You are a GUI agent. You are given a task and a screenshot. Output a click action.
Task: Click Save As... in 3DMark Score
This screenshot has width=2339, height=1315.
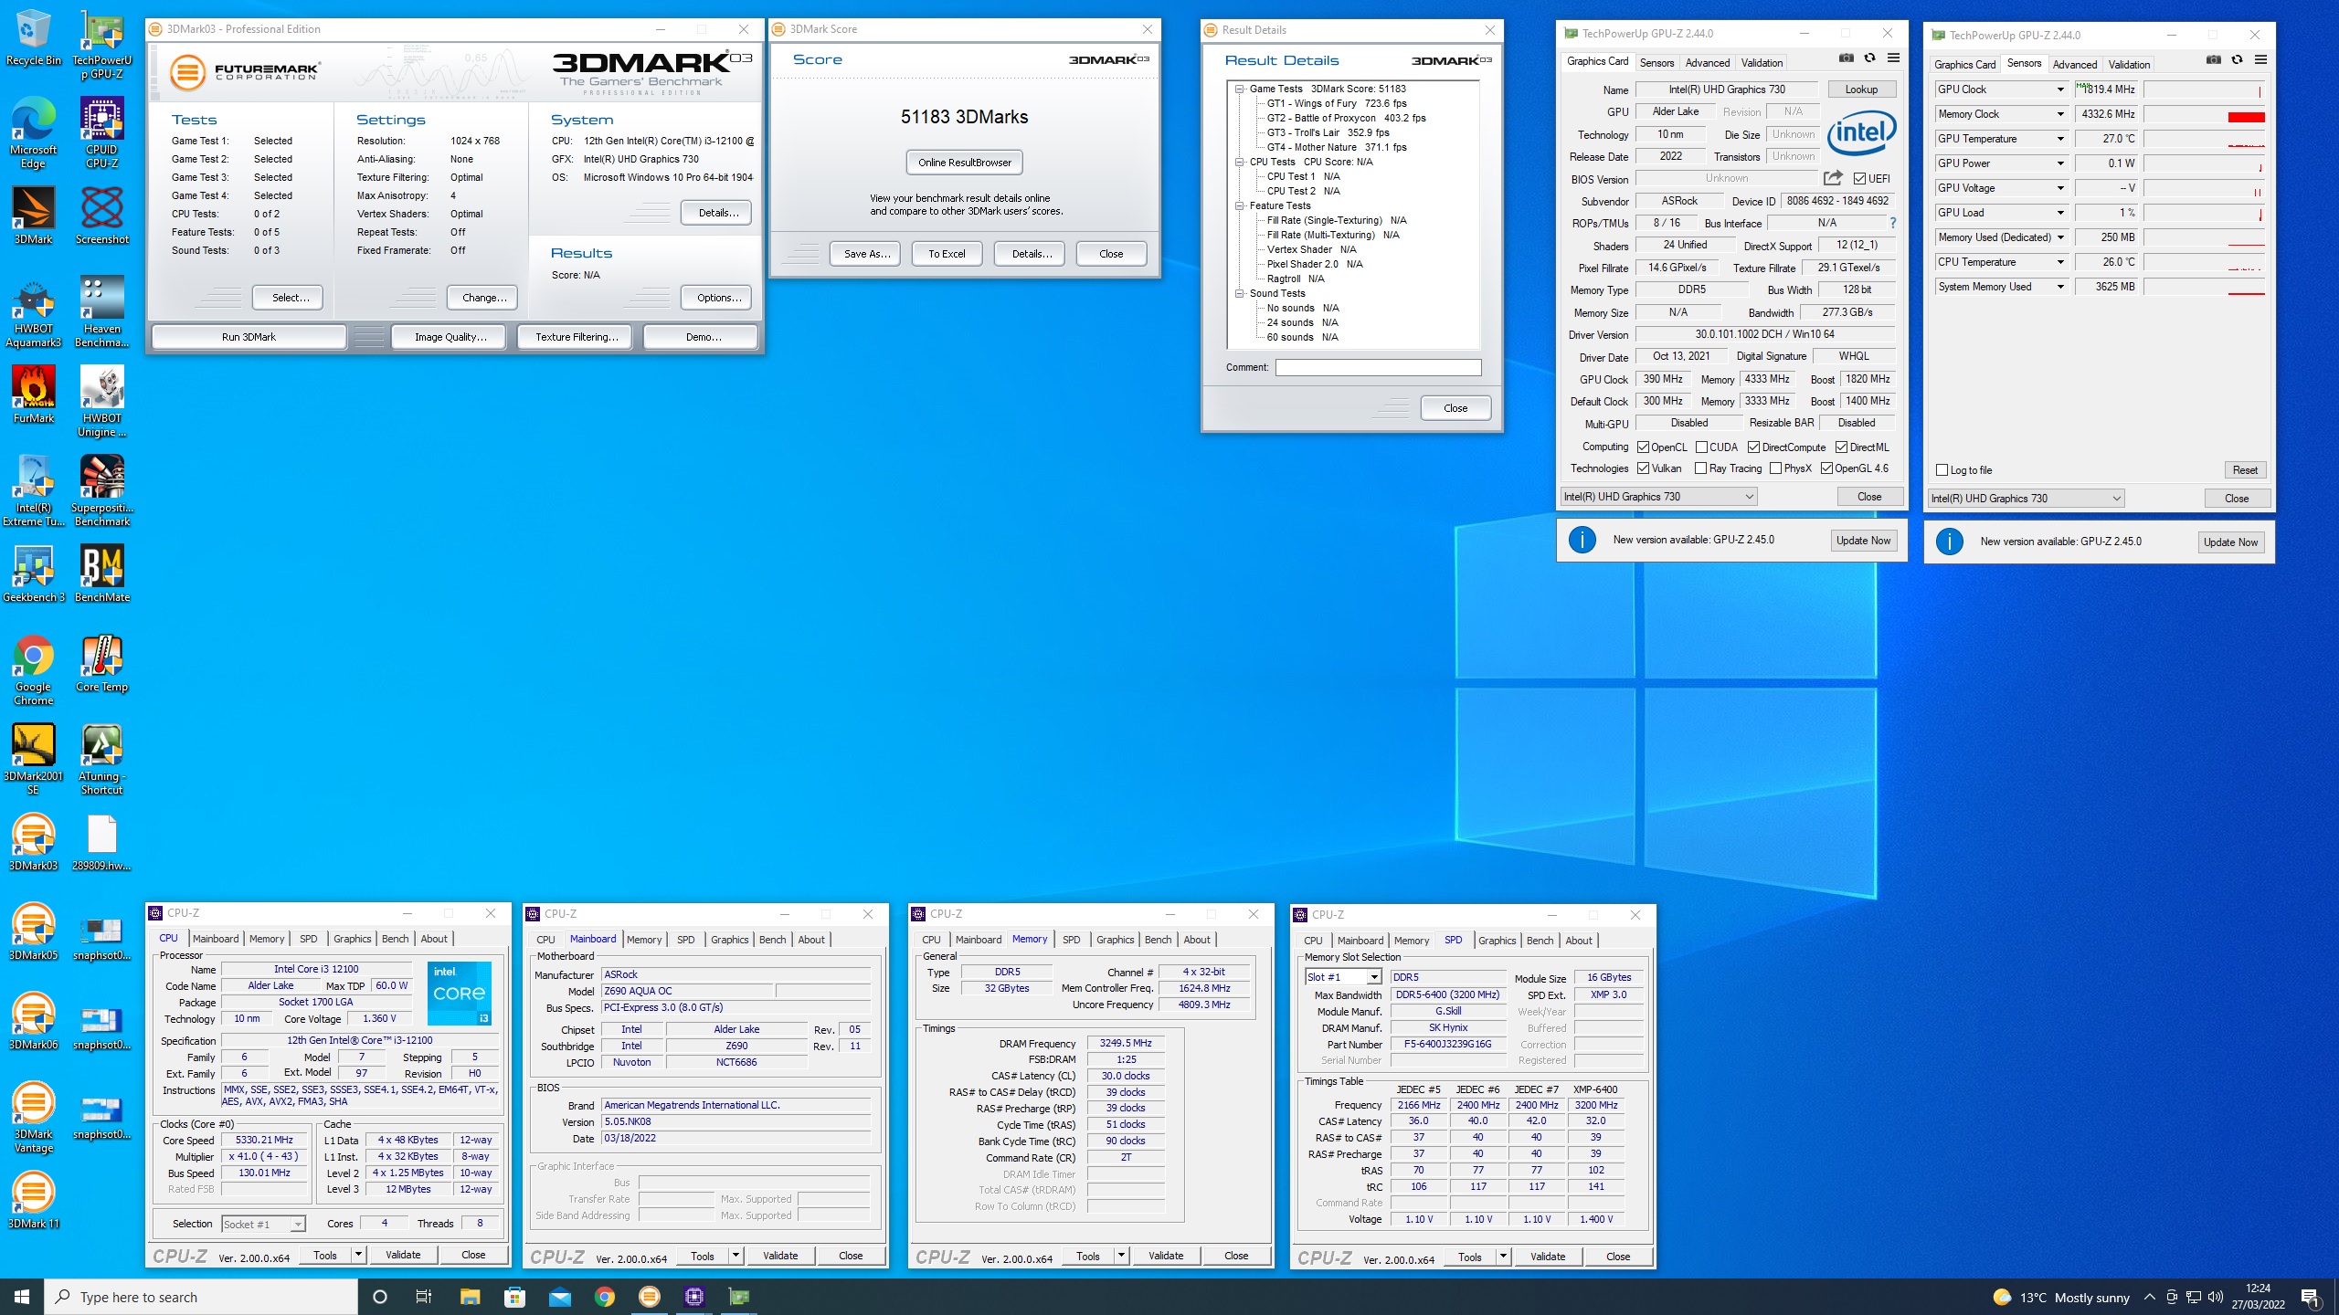pyautogui.click(x=865, y=254)
